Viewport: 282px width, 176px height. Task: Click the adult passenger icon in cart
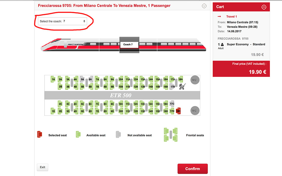click(222, 44)
